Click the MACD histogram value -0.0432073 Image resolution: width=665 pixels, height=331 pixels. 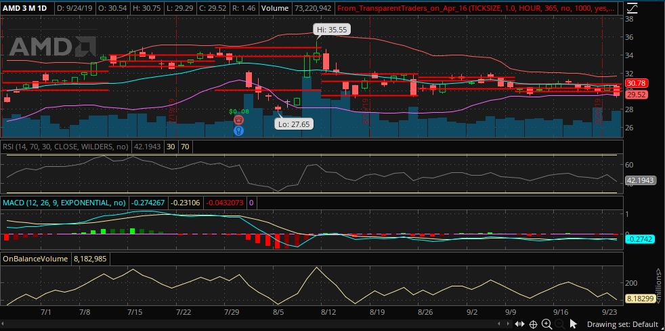click(x=225, y=203)
